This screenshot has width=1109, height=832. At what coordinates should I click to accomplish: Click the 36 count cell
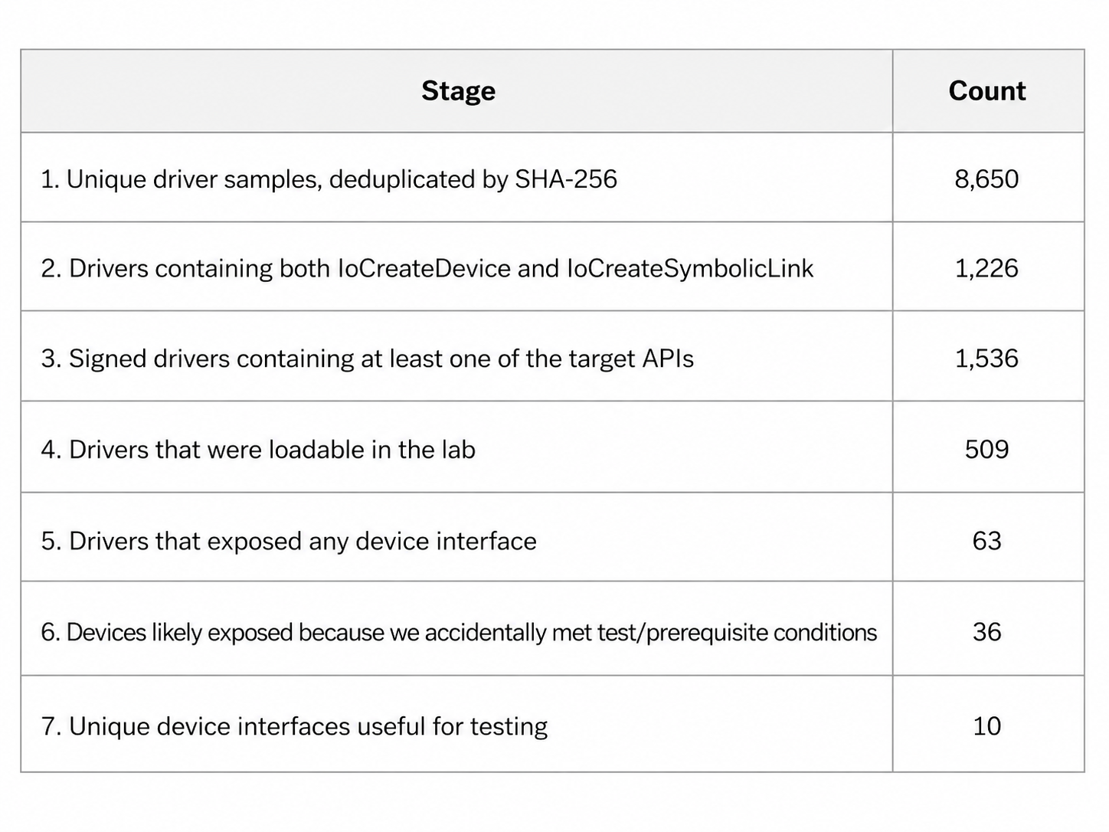click(x=986, y=632)
